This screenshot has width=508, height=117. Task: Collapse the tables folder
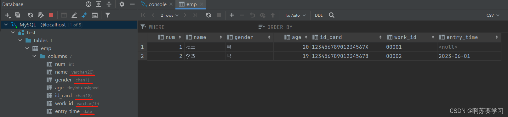[20, 40]
